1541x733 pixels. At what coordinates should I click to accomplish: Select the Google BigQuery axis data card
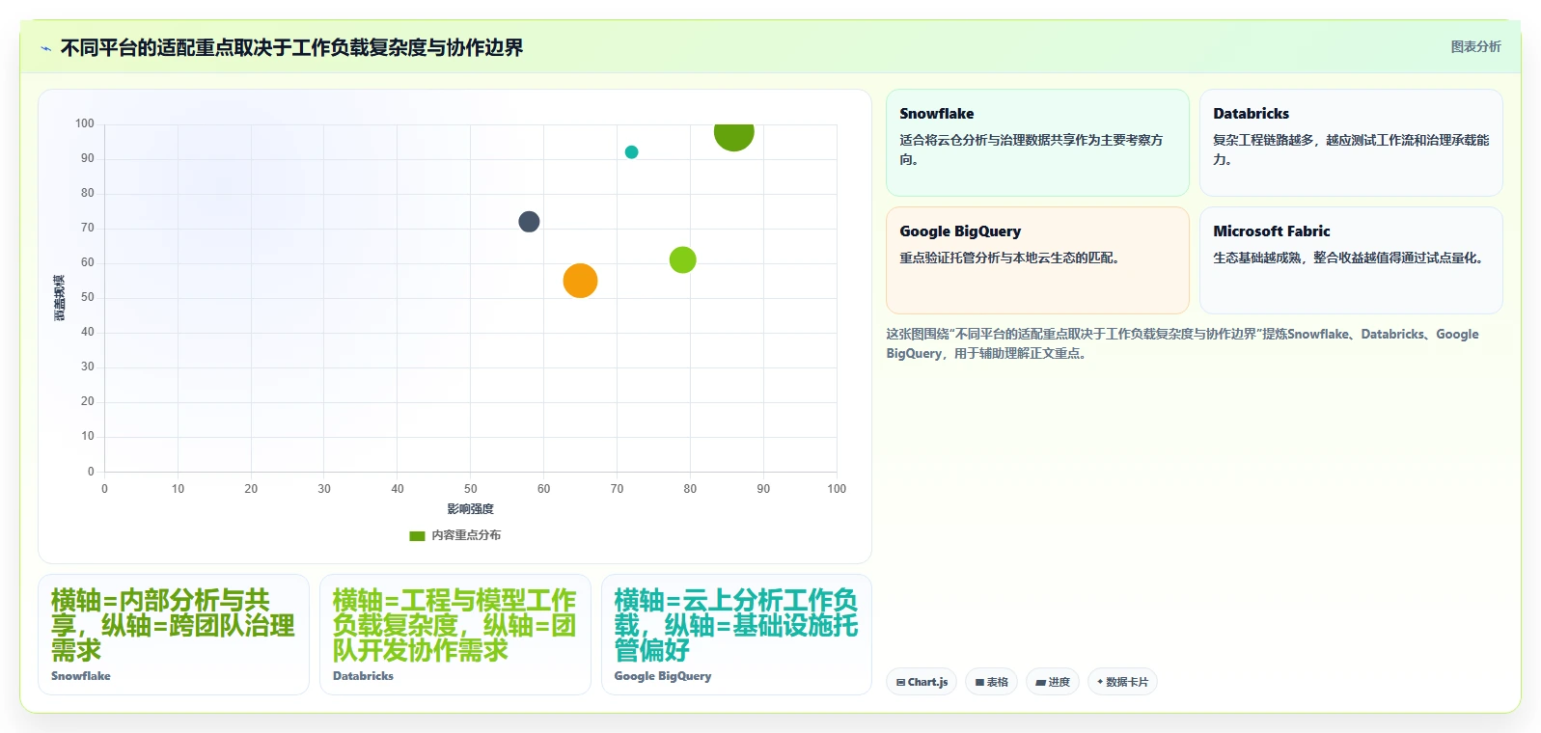pos(736,635)
